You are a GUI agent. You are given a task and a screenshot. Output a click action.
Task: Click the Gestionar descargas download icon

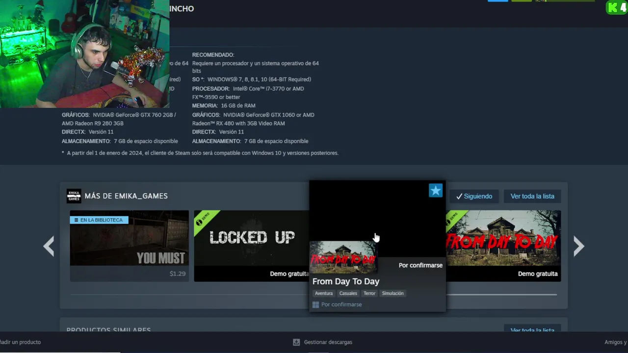pos(296,342)
